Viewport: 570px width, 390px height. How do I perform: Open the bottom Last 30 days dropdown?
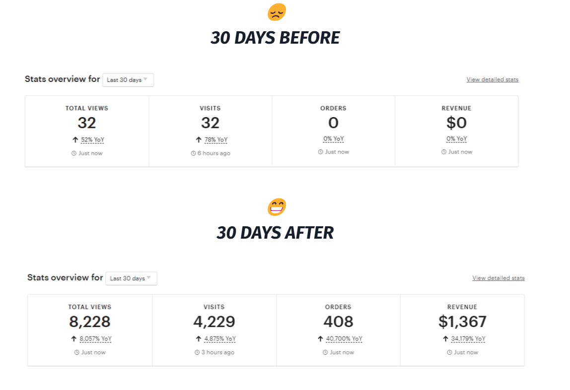pyautogui.click(x=131, y=278)
